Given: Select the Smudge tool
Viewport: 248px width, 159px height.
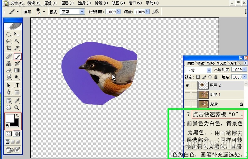Looking at the screenshot, I should [9, 77].
